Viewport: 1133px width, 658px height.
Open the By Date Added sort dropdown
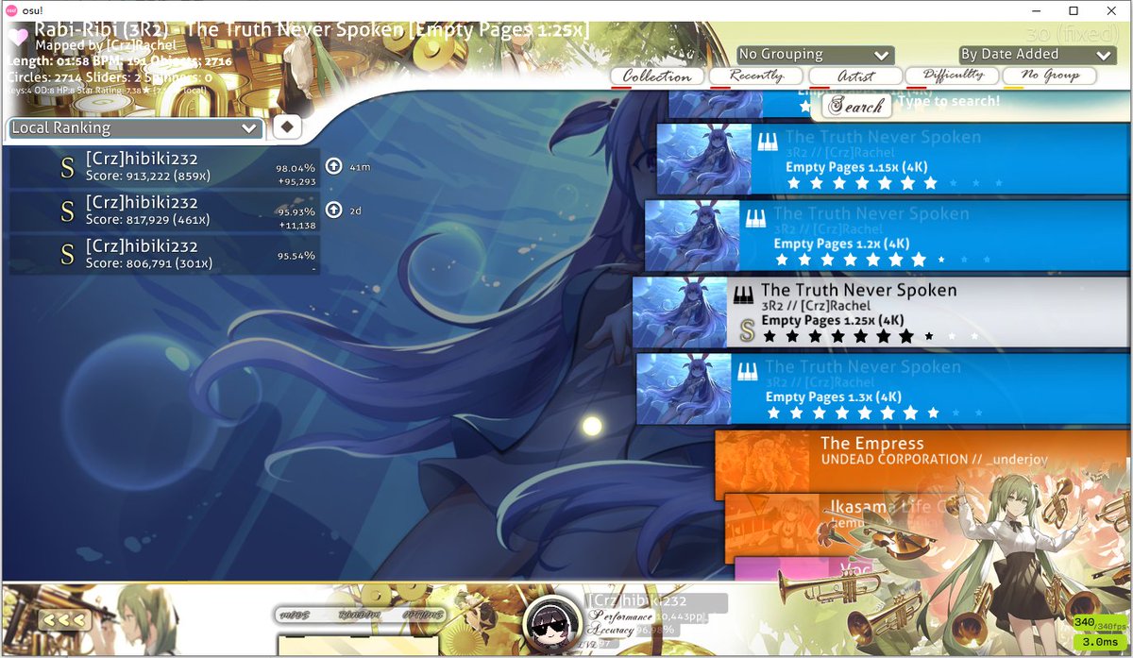coord(1038,55)
